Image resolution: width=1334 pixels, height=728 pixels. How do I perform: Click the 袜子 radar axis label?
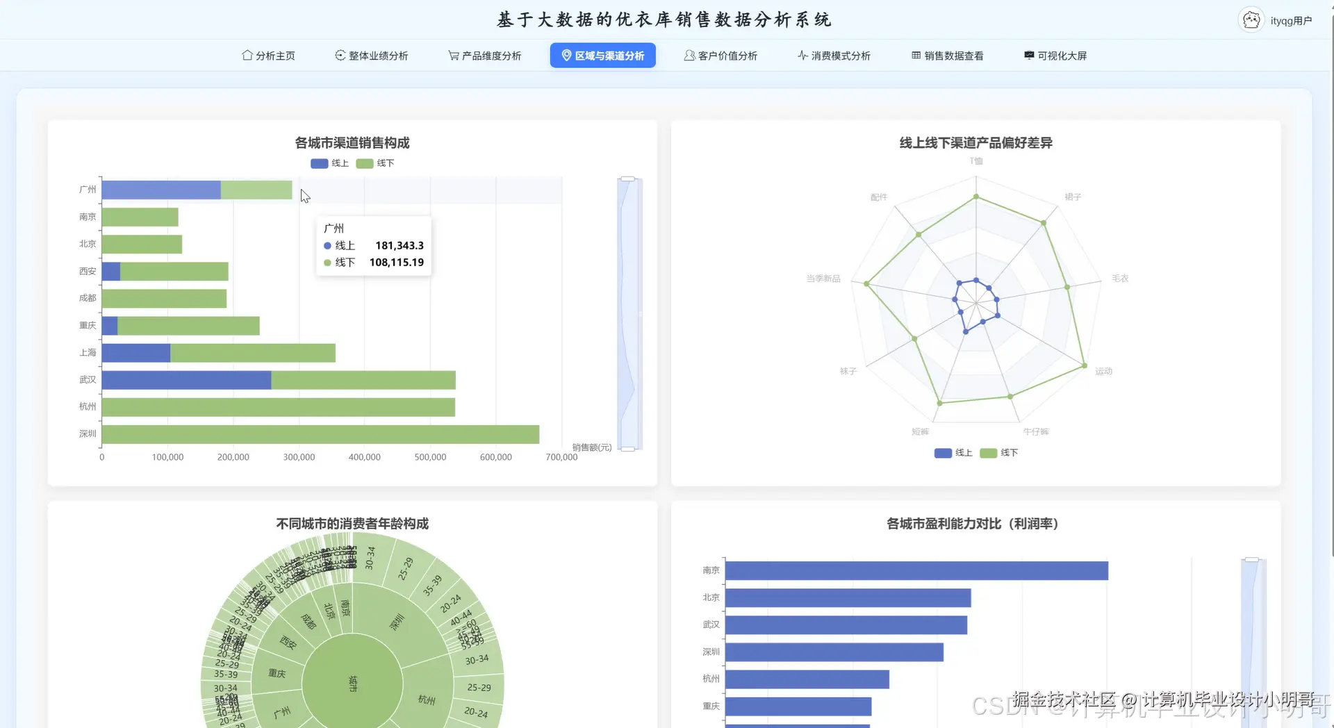pyautogui.click(x=848, y=372)
